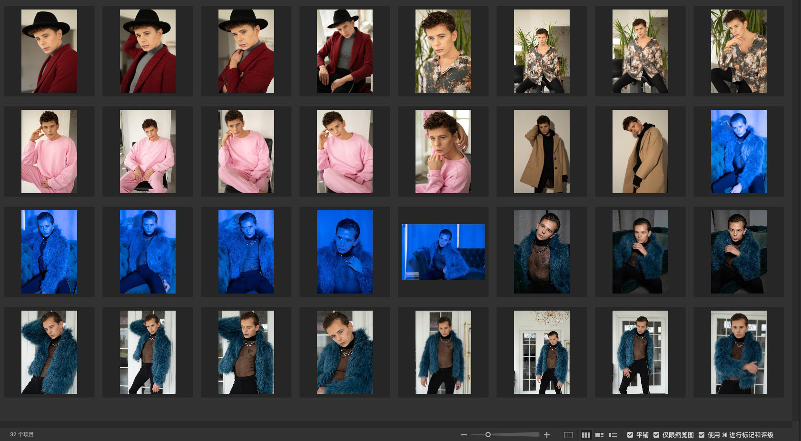The height and width of the screenshot is (441, 801).
Task: Select first pink sweatsuit photo in second row
Action: [x=49, y=151]
